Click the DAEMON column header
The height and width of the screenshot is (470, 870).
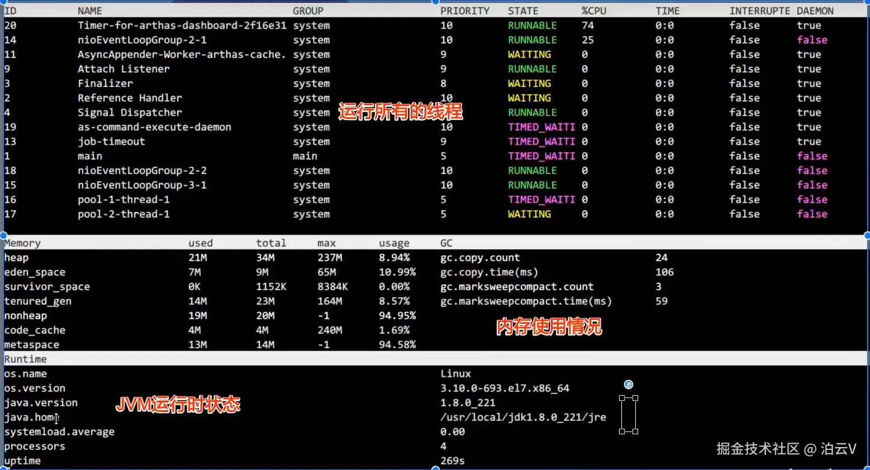point(815,11)
